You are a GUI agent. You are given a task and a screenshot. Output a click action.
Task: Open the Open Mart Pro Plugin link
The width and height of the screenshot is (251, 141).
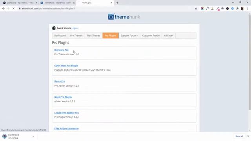pyautogui.click(x=66, y=65)
